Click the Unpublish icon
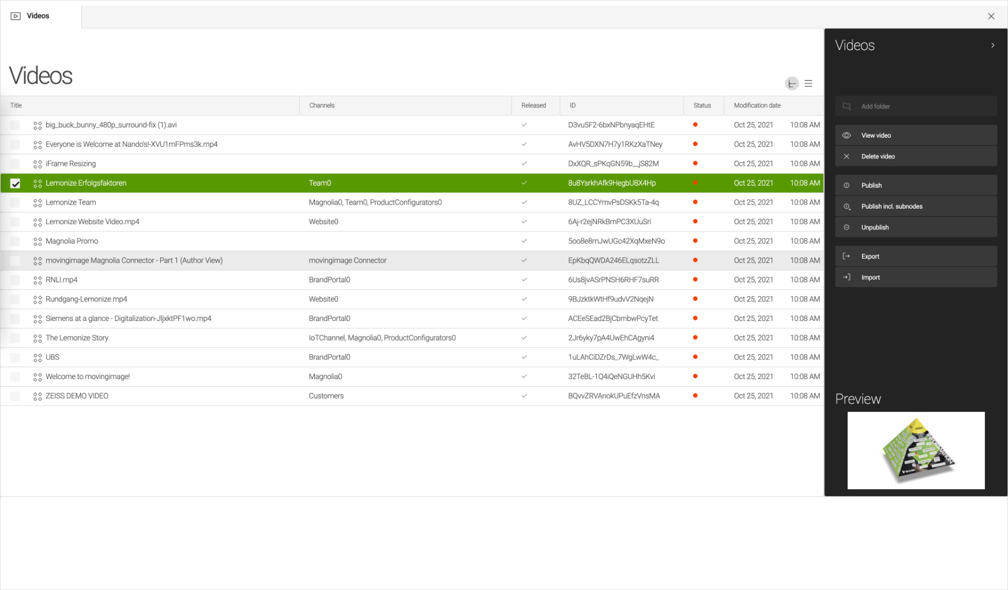 click(x=847, y=228)
